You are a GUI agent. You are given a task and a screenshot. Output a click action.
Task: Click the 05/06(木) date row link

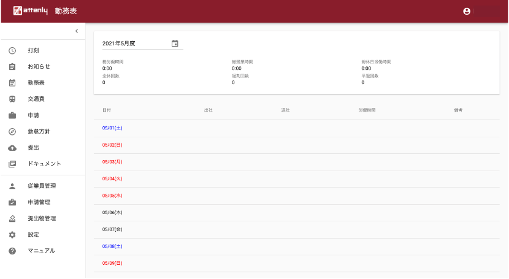112,212
